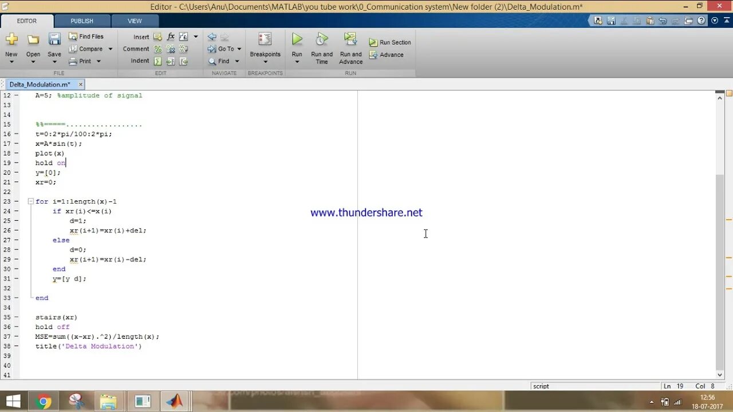Expand the Run dropdown arrow
Screen dimensions: 733x412
pyautogui.click(x=297, y=62)
